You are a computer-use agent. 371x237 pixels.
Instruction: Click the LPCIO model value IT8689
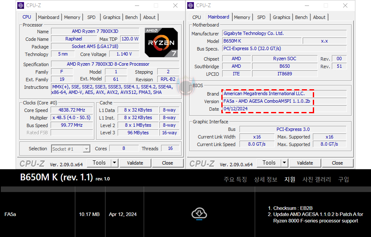(285, 74)
